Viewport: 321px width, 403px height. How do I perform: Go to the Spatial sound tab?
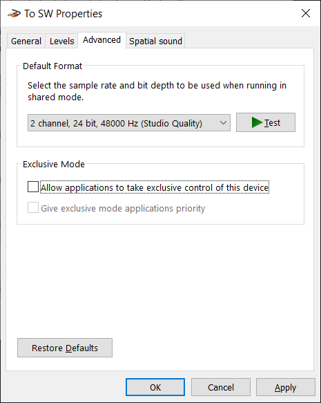click(155, 41)
